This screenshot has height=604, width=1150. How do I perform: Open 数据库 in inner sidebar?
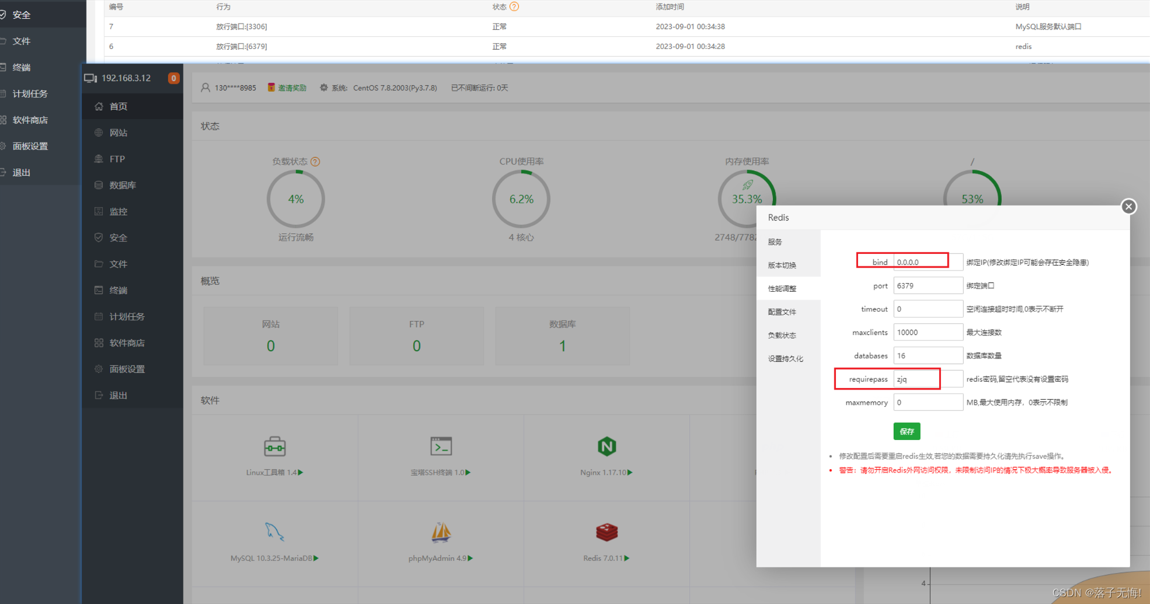click(x=133, y=185)
